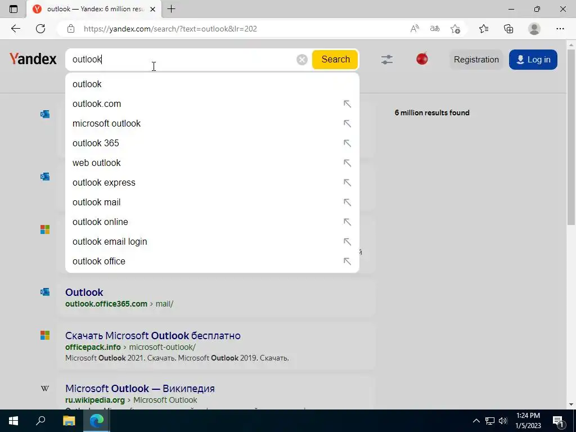Fill arrow for outlook mail suggestion
The height and width of the screenshot is (432, 576).
point(347,202)
